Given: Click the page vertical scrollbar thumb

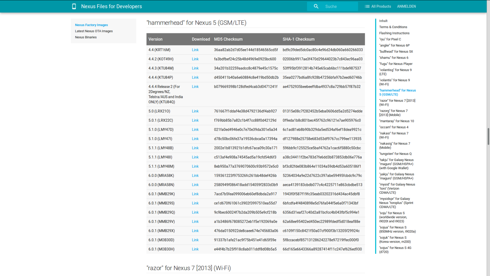Looking at the screenshot, I should pos(488,136).
